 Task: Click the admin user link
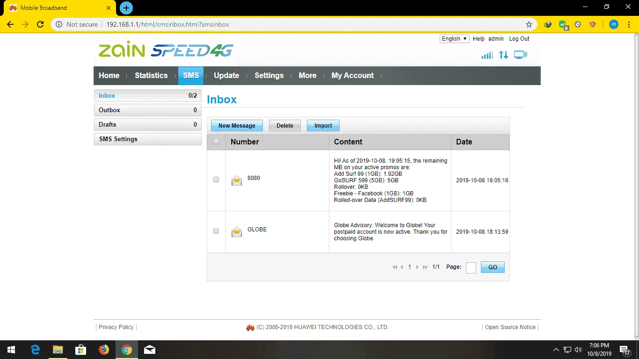tap(496, 39)
